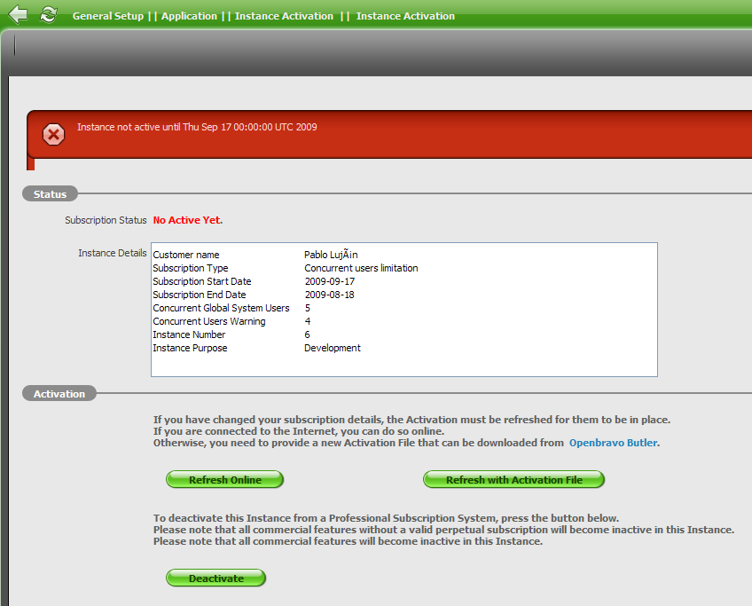
Task: Go to the first Instance Activation breadcrumb
Action: 284,16
